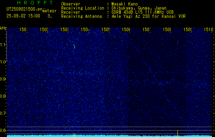Click the 1.0 kHz frequency label

tap(3, 62)
